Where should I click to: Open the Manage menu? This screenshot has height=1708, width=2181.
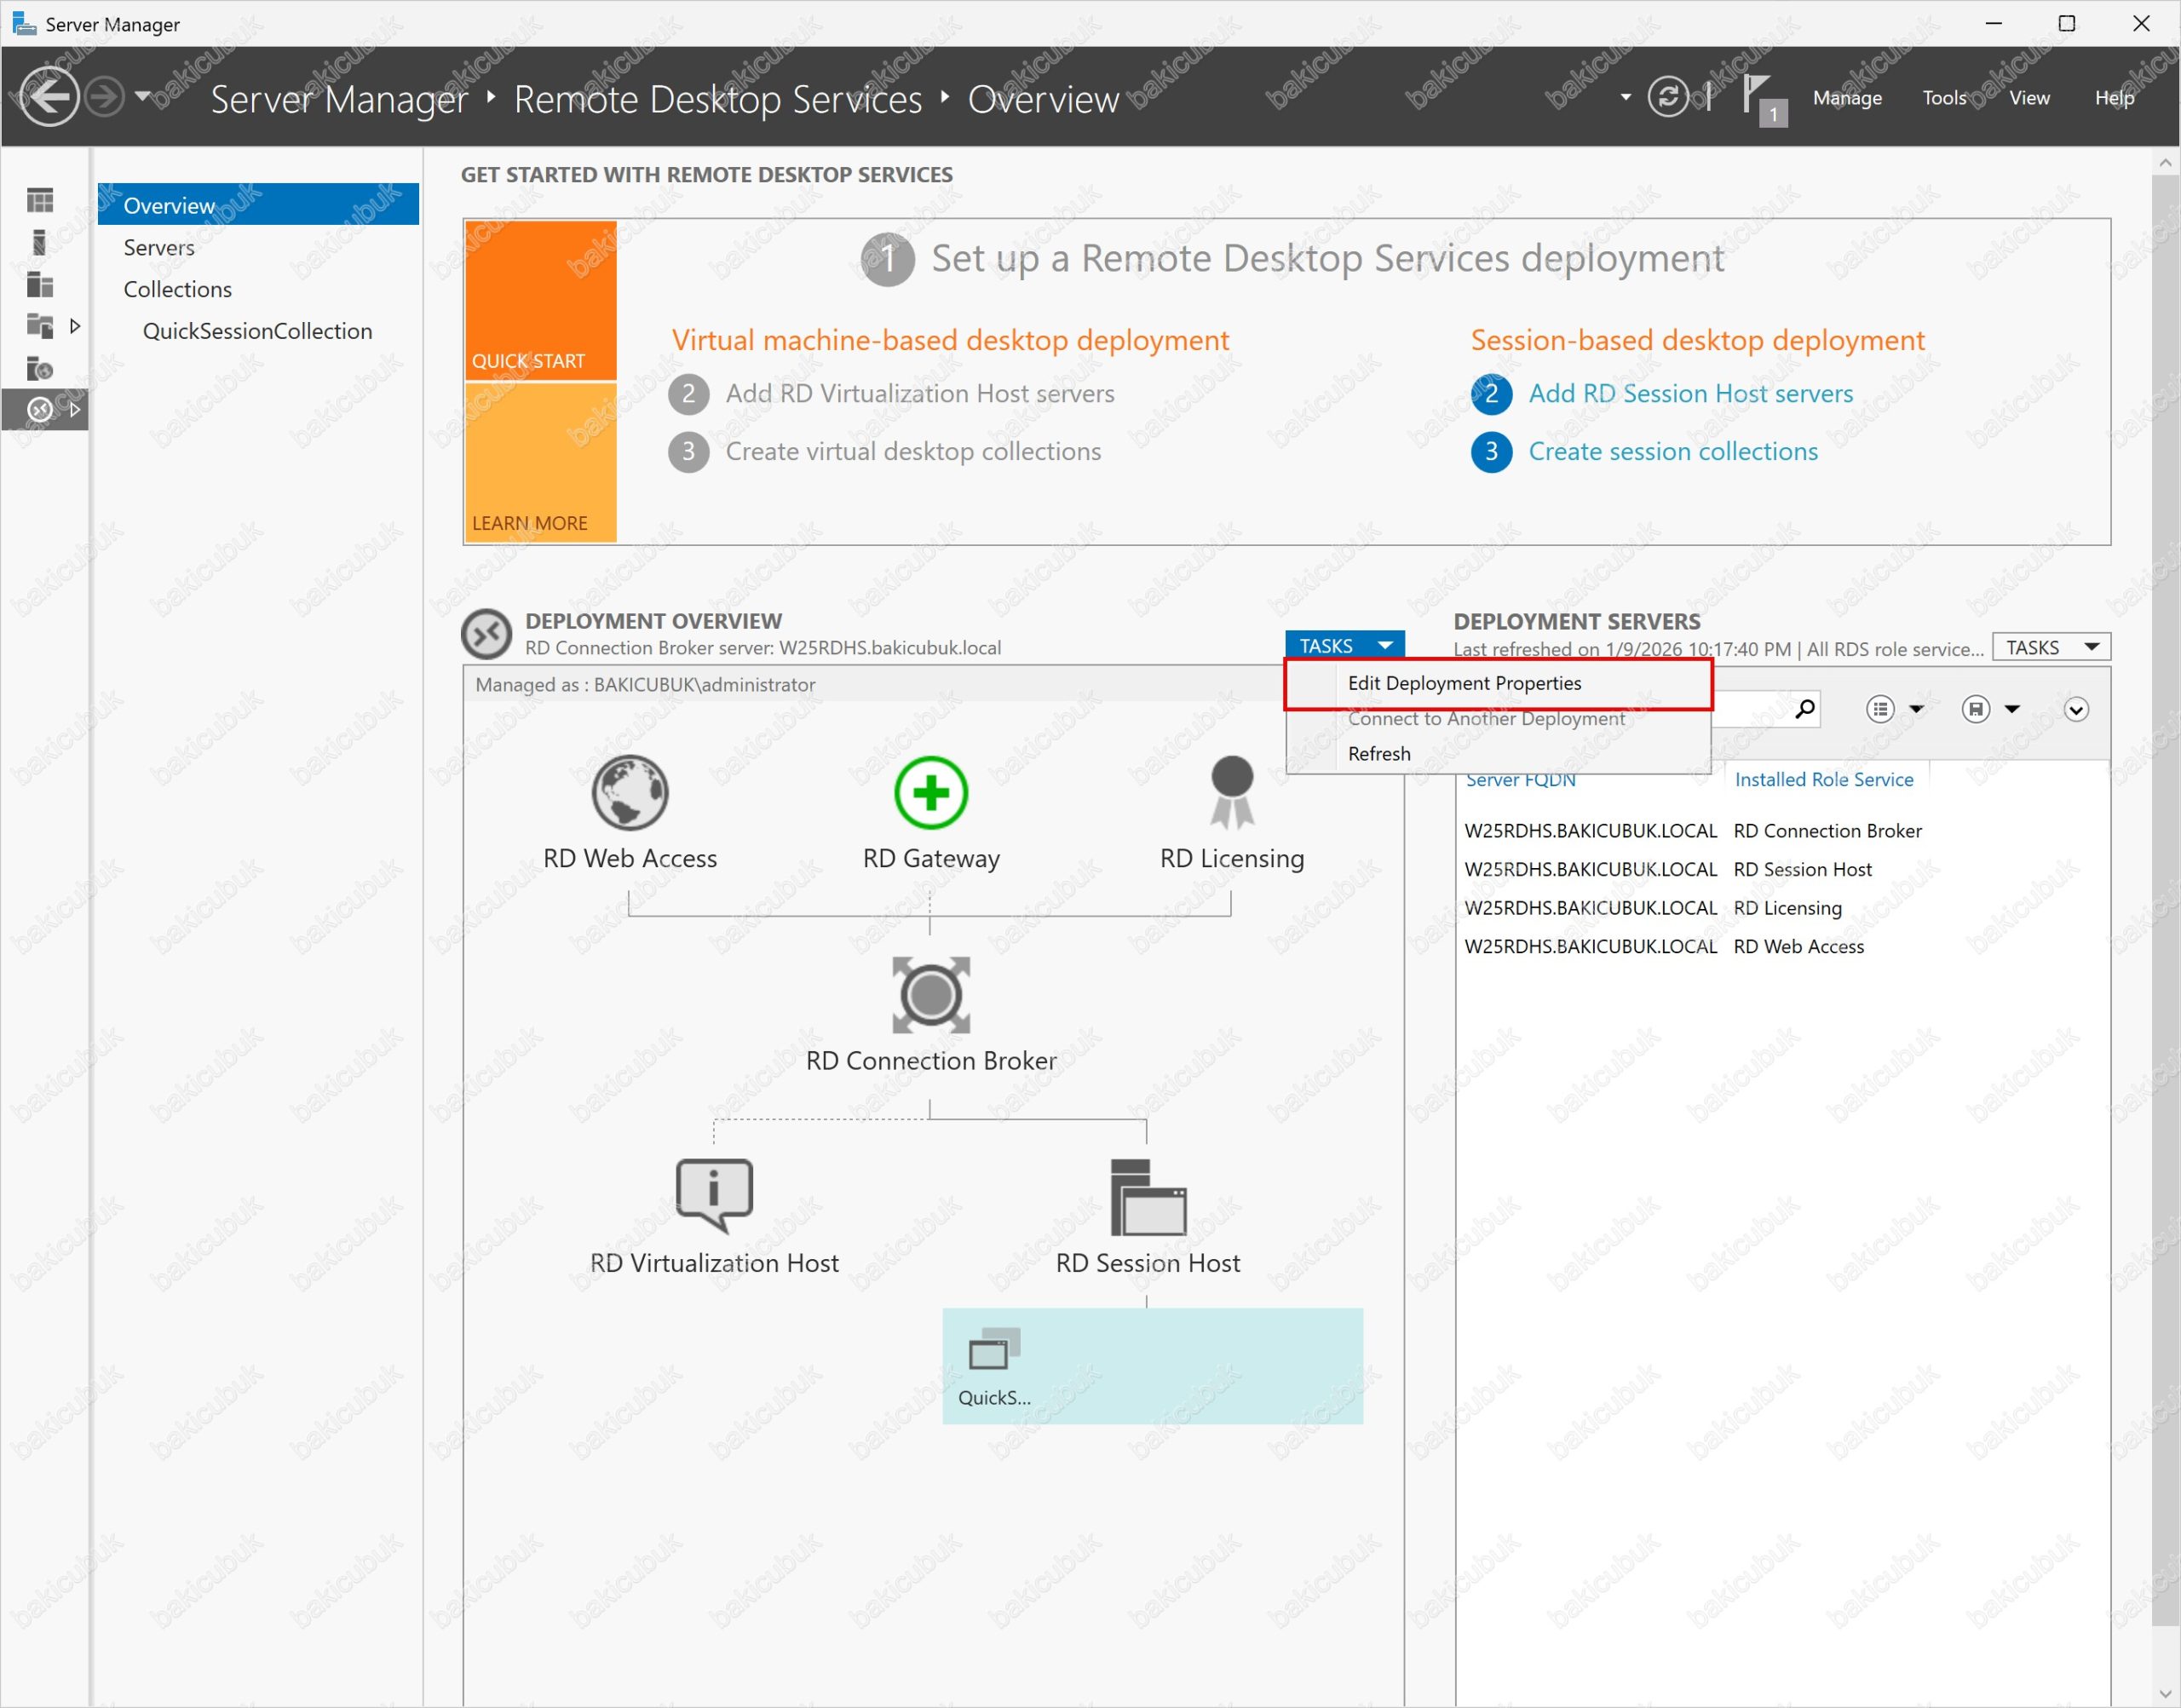(1846, 98)
